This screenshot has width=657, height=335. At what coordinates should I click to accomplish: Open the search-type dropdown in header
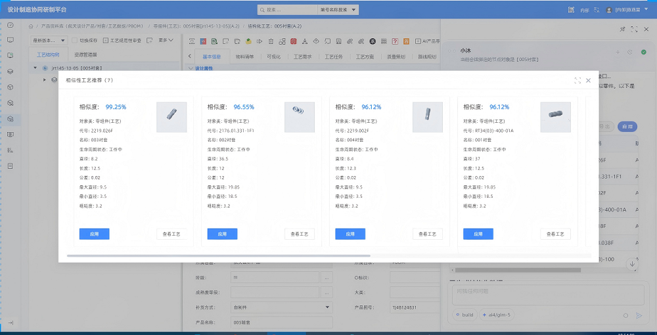(x=338, y=10)
